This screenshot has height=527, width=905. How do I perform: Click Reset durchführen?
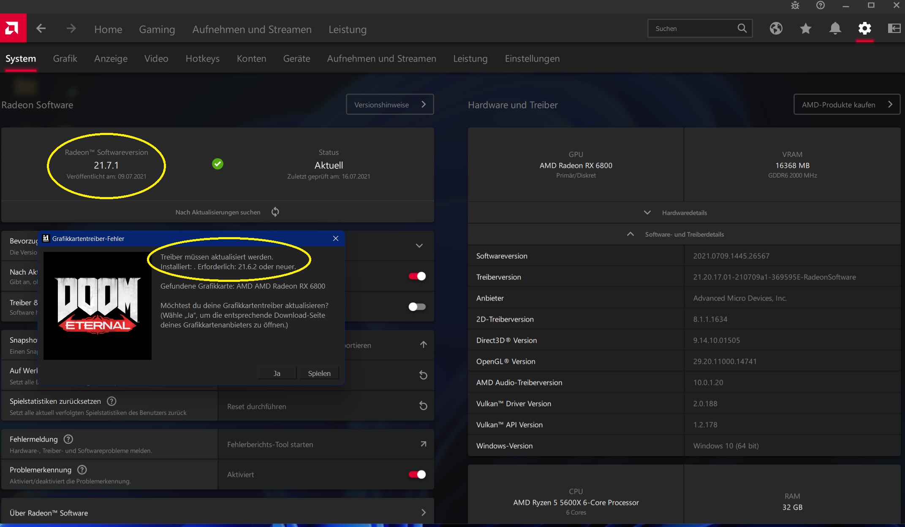point(257,406)
